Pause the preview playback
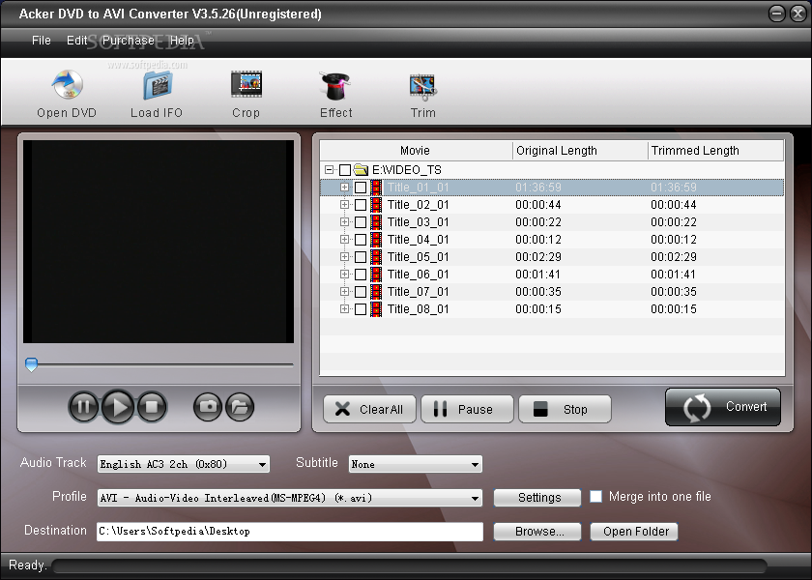The image size is (812, 580). click(x=83, y=407)
